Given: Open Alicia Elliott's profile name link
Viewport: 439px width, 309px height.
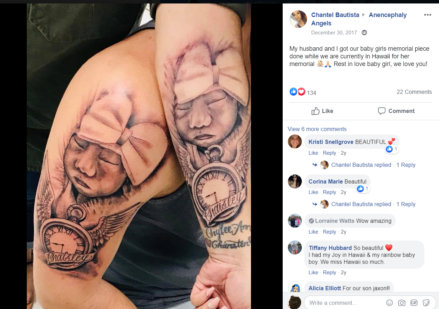Looking at the screenshot, I should (325, 288).
